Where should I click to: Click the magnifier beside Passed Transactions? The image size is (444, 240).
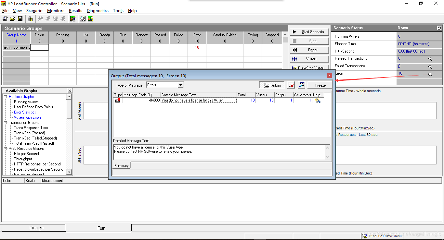(430, 59)
